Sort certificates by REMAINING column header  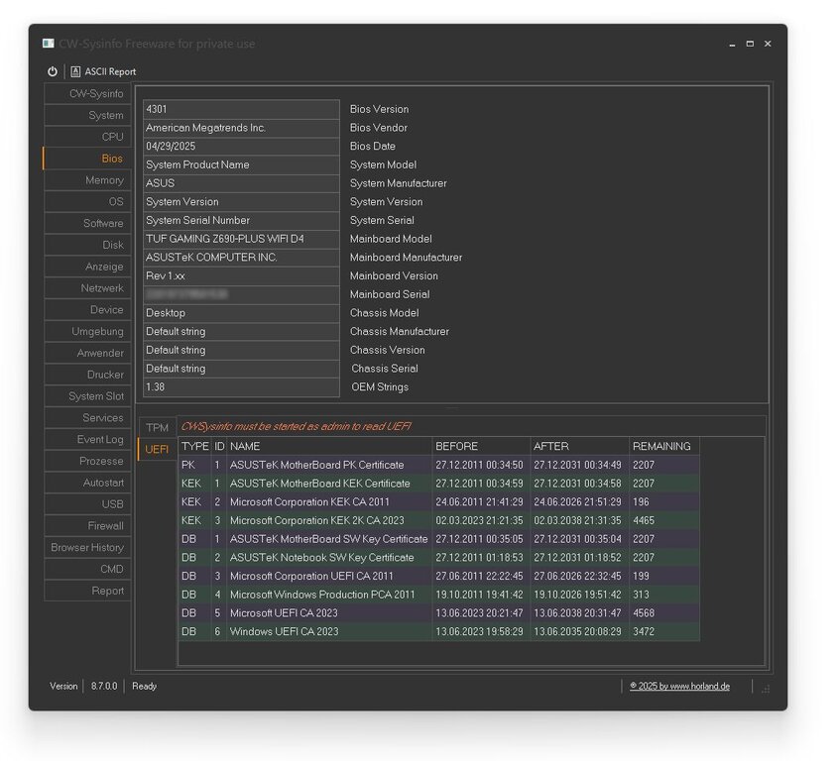point(662,446)
